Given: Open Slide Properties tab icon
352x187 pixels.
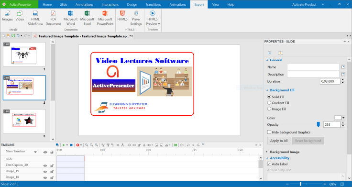Looking at the screenshot, I should point(270,53).
